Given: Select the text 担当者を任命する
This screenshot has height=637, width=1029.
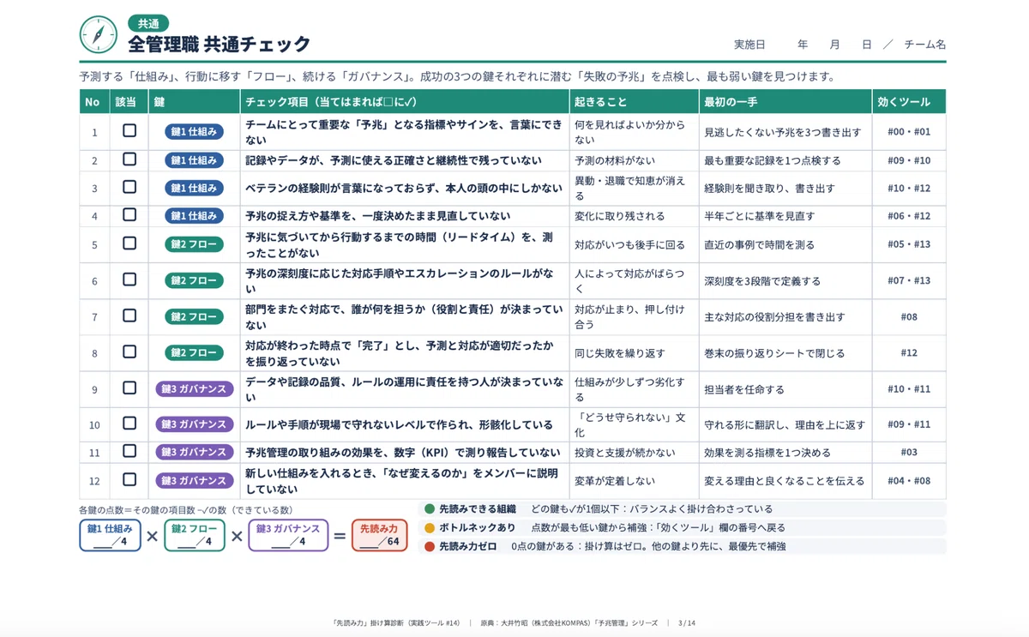Looking at the screenshot, I should coord(744,389).
